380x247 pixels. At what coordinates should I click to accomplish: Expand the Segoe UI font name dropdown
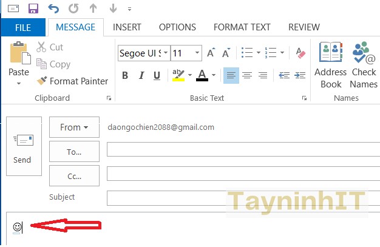click(165, 53)
